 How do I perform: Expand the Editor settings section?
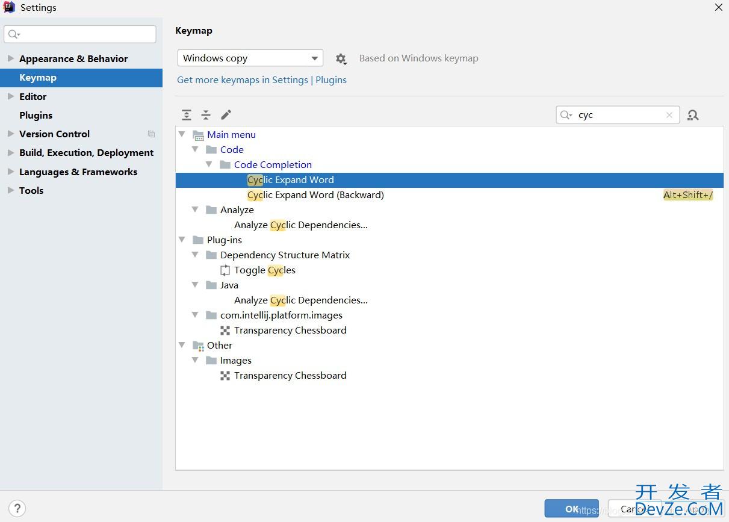10,96
